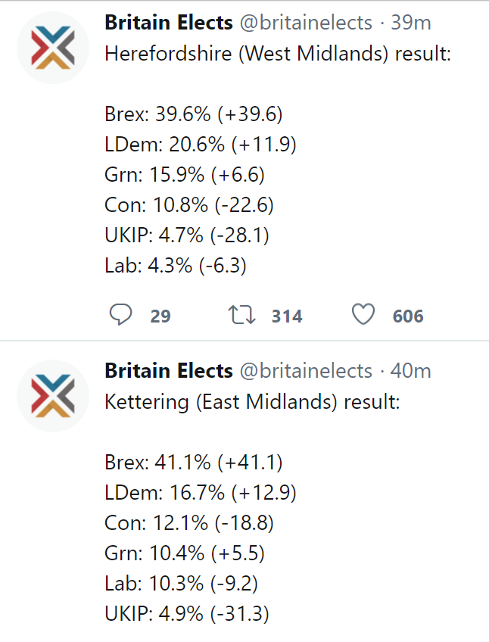Click the Brex: 39.6% (+39.6) result line
Image resolution: width=489 pixels, height=642 pixels.
click(x=194, y=114)
